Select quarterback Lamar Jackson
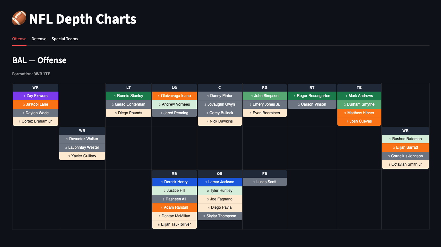Viewport: 441px width, 247px height. [220, 182]
